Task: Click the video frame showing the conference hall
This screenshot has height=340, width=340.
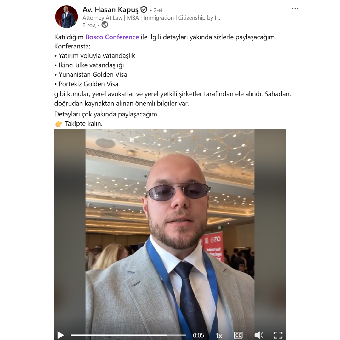Action: [x=170, y=230]
